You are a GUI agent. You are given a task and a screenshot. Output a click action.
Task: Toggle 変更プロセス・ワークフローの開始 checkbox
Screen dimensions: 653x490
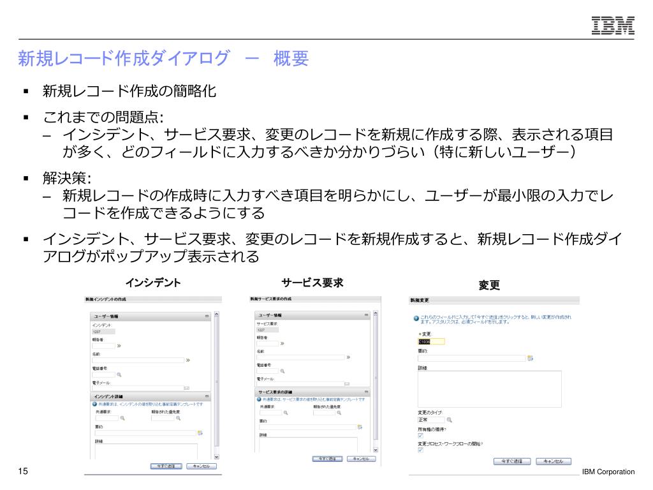421,450
